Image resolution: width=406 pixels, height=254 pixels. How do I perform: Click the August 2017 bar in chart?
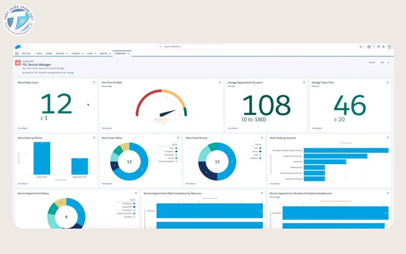point(42,159)
